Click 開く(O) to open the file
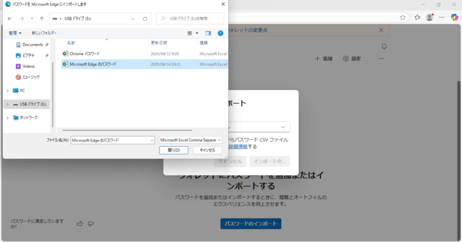The image size is (462, 242). [174, 150]
